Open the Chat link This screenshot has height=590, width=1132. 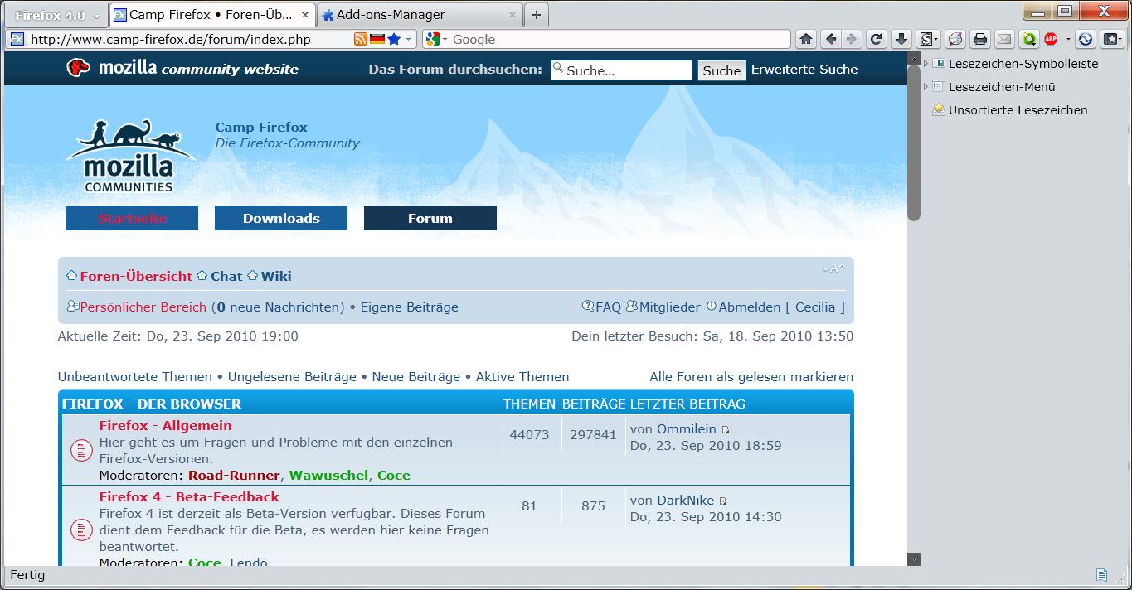226,277
